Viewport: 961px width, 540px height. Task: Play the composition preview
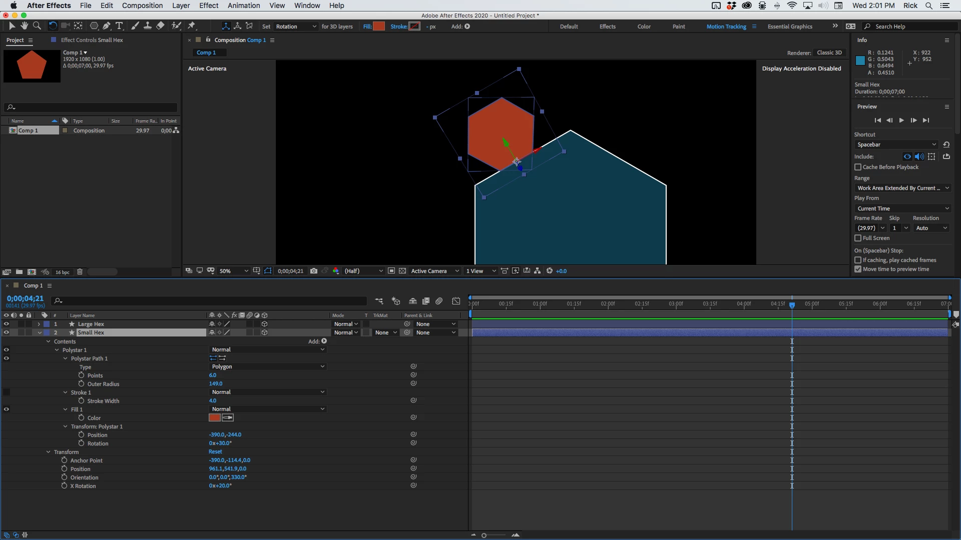(x=901, y=120)
